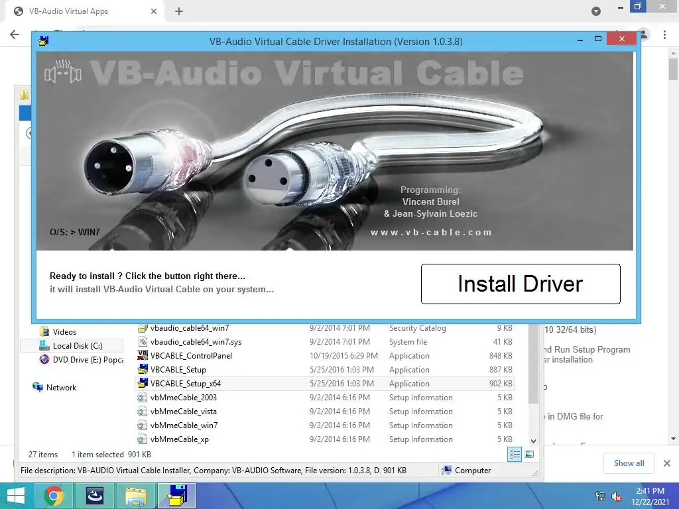Click the Install Driver button
The height and width of the screenshot is (509, 679).
[x=521, y=284]
